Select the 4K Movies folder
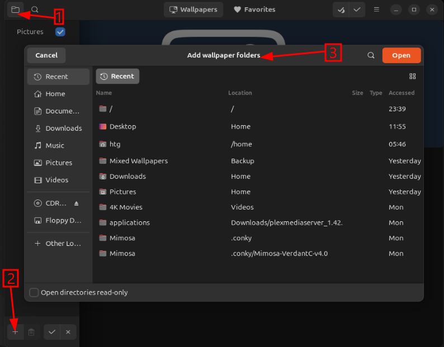444x347 pixels. pyautogui.click(x=258, y=207)
